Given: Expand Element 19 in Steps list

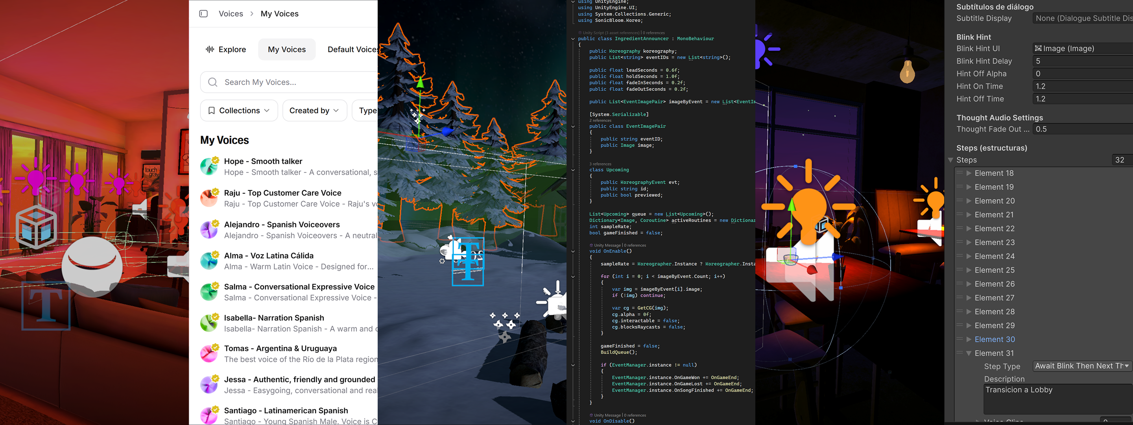Looking at the screenshot, I should 969,187.
